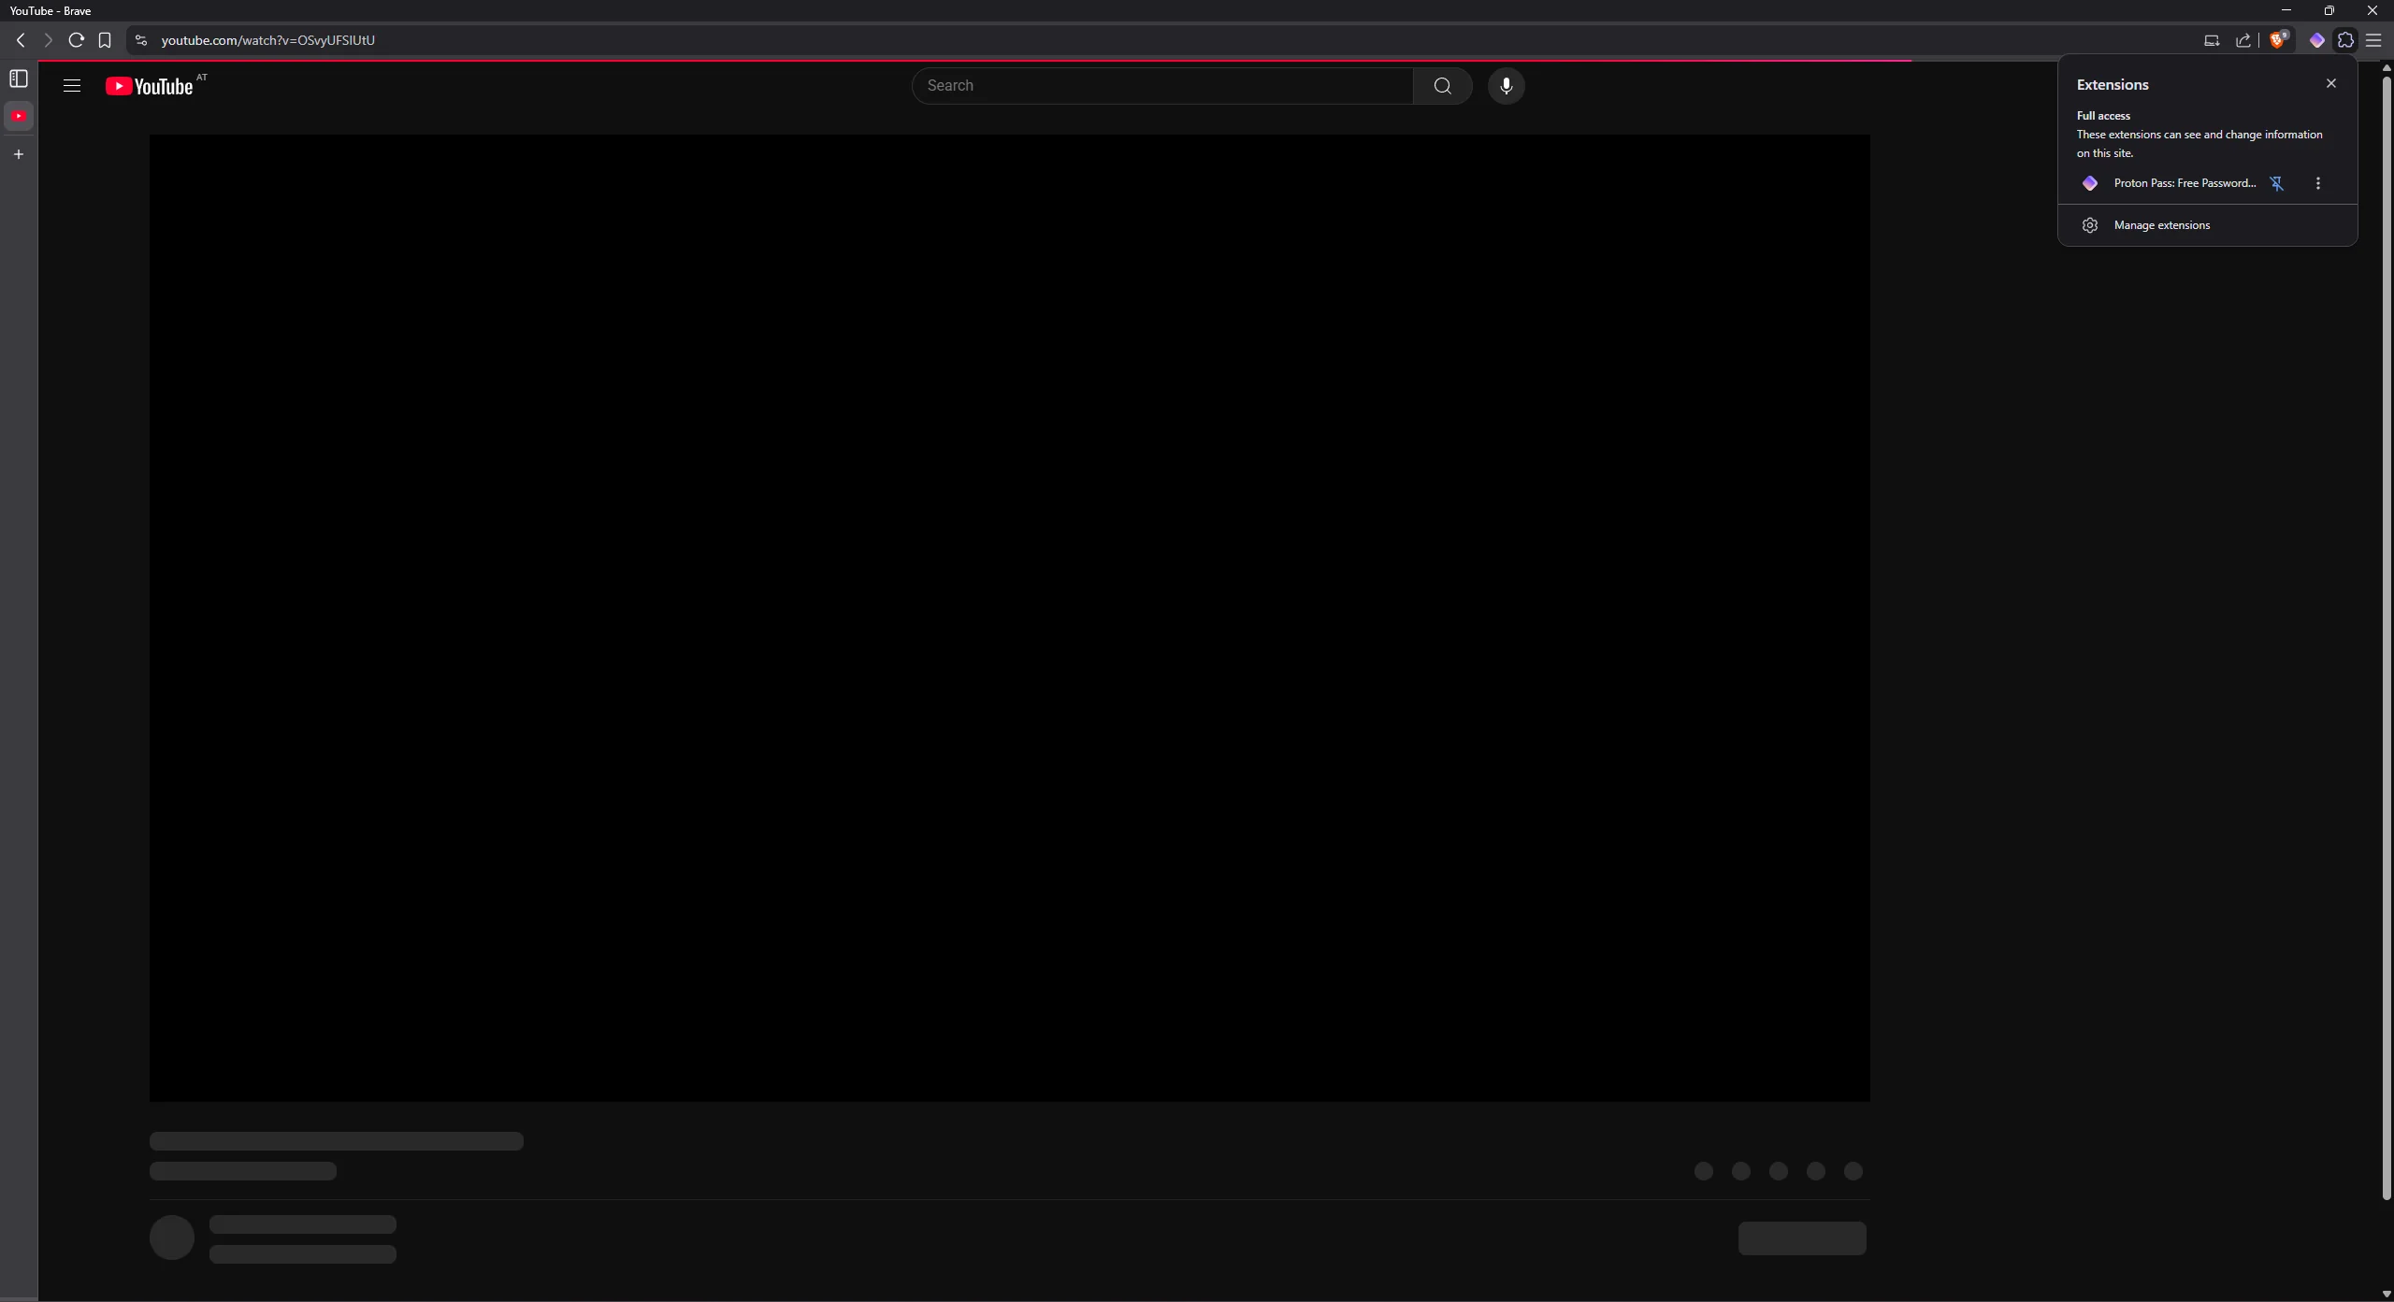Close the Extensions popup
2394x1302 pixels.
tap(2331, 83)
